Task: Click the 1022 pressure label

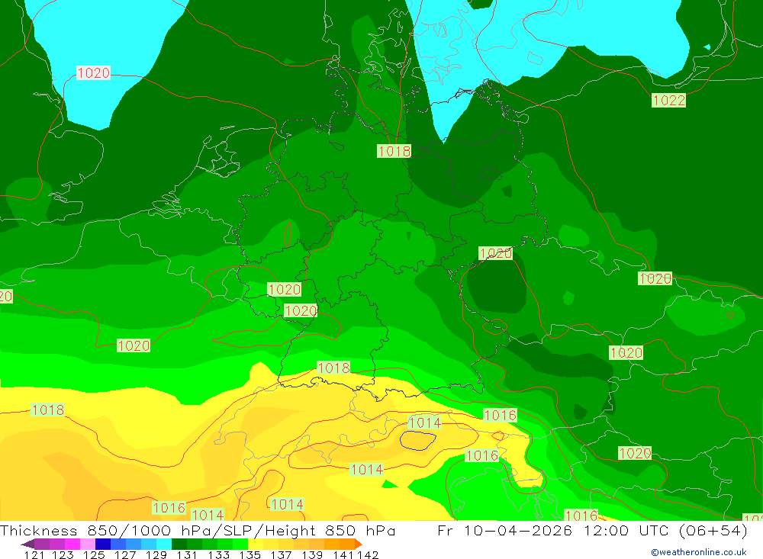Action: tap(668, 100)
